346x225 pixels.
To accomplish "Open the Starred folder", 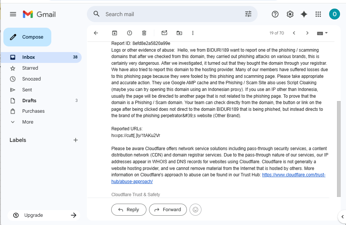I will tap(41, 68).
